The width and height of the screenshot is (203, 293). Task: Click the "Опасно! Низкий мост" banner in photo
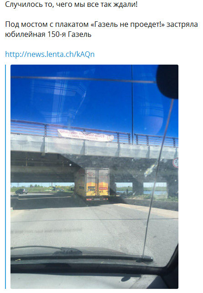coord(86,135)
